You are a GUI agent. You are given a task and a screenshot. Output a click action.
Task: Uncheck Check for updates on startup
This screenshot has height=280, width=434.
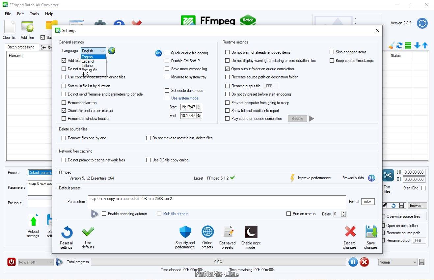tap(64, 111)
